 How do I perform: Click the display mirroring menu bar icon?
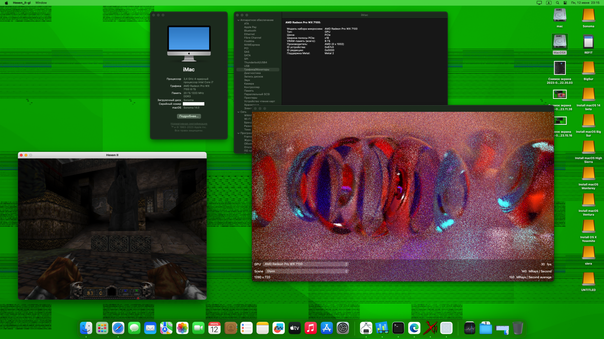coord(539,3)
